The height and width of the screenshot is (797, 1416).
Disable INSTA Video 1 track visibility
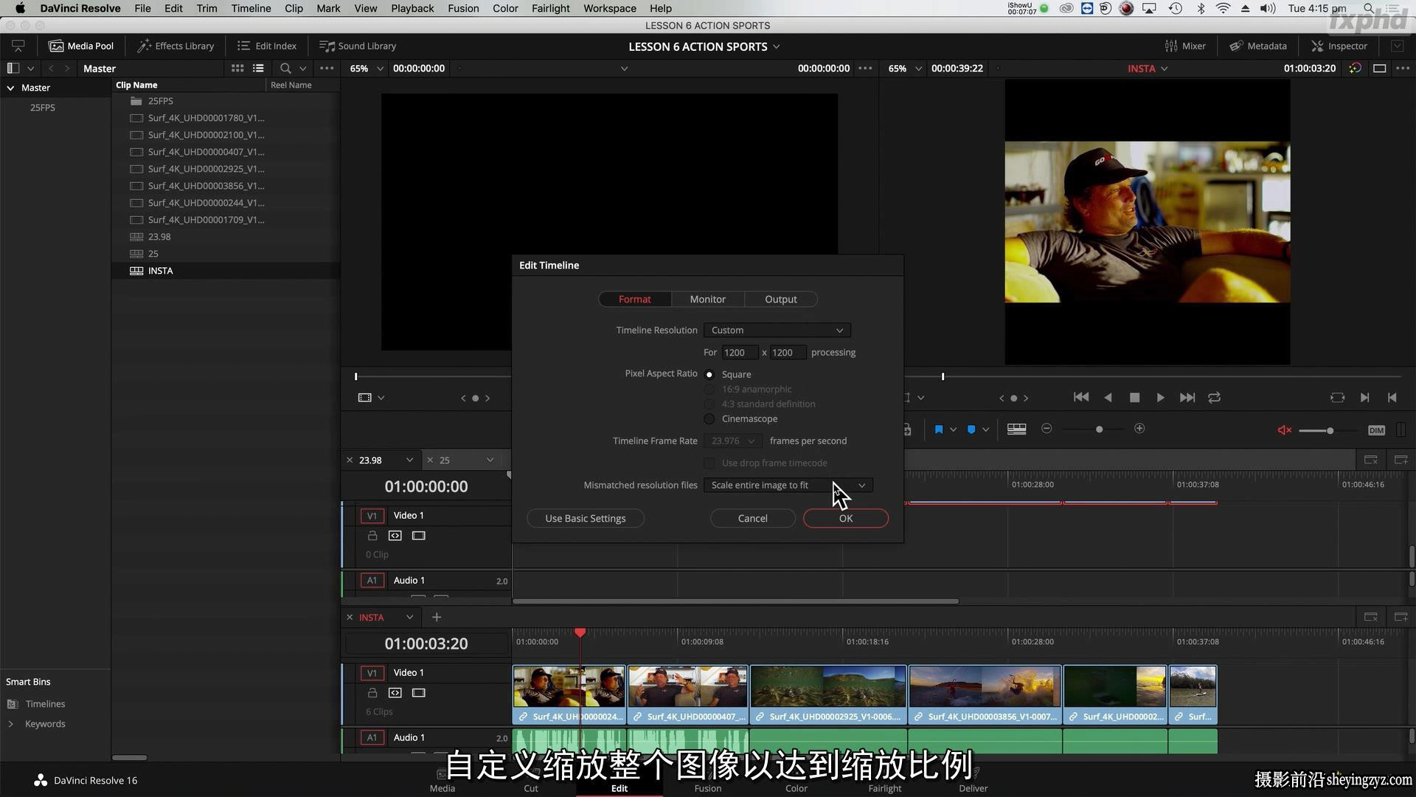pos(419,693)
